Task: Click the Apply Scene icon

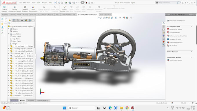Action: pyautogui.click(x=127, y=18)
